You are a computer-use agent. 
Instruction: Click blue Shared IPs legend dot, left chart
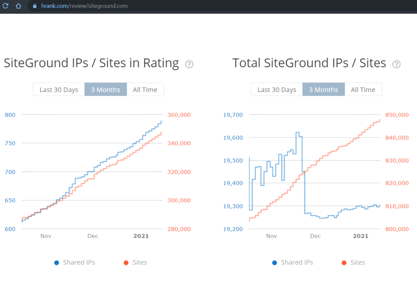(x=57, y=263)
